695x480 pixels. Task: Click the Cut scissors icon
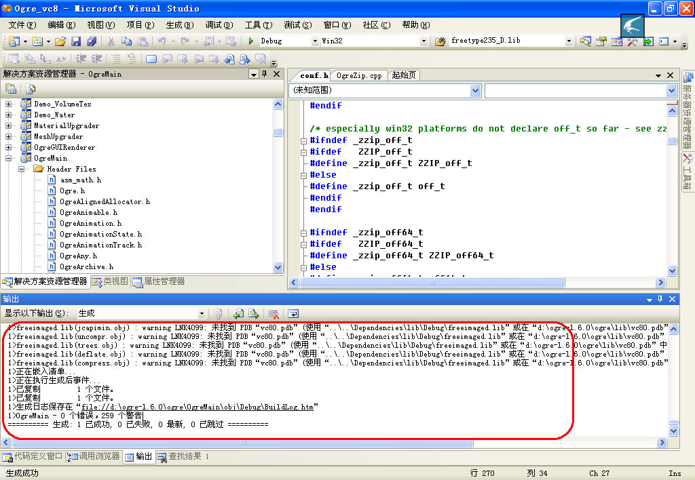pos(111,41)
